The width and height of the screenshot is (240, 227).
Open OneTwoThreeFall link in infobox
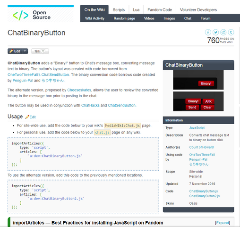pos(202,154)
